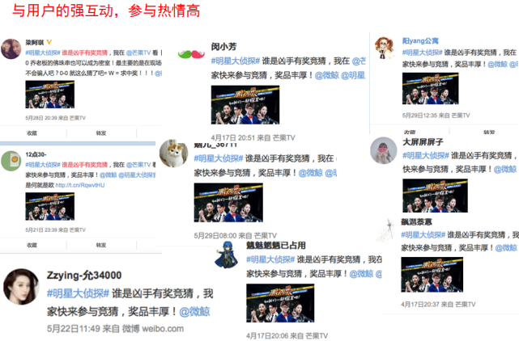The height and width of the screenshot is (341, 519).
Task: Click the verified V badge beside 柴阿琪
Action: 49,42
